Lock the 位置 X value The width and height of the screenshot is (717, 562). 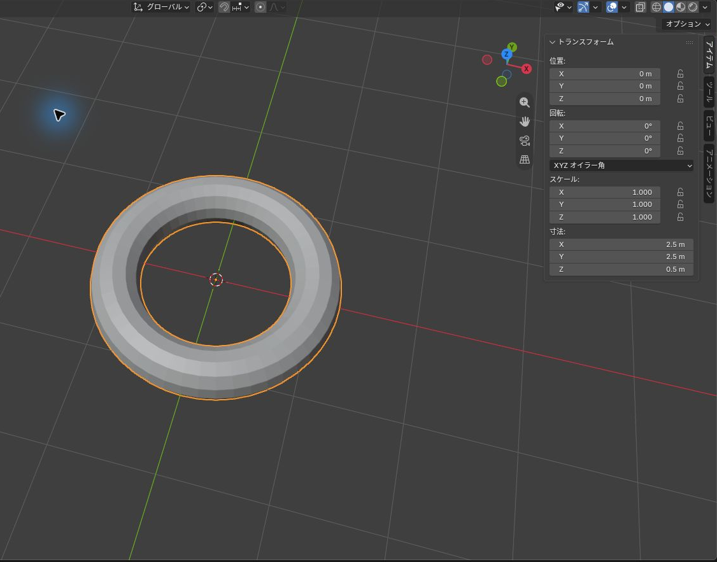(681, 74)
